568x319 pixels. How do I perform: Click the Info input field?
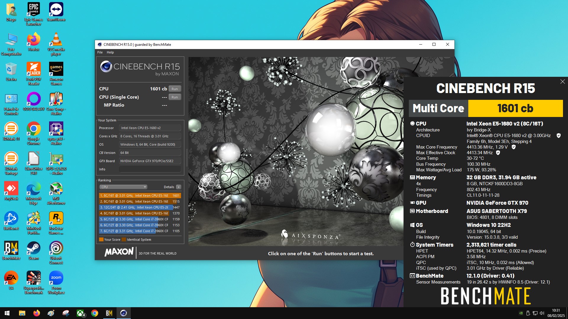[x=150, y=169]
